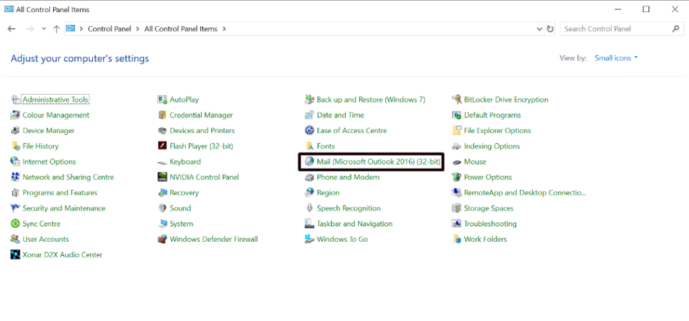Open the recent locations dropdown arrow
This screenshot has width=689, height=321.
(44, 29)
